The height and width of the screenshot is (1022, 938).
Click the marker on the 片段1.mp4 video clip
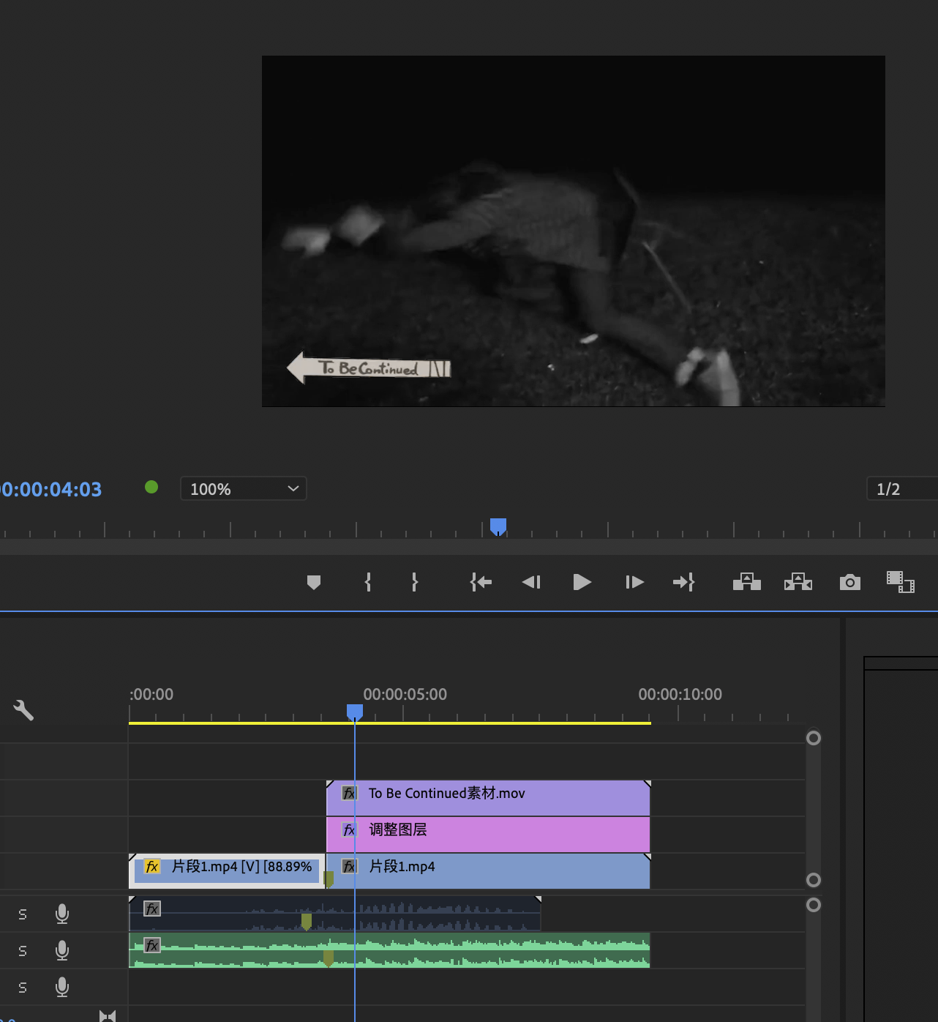(329, 879)
